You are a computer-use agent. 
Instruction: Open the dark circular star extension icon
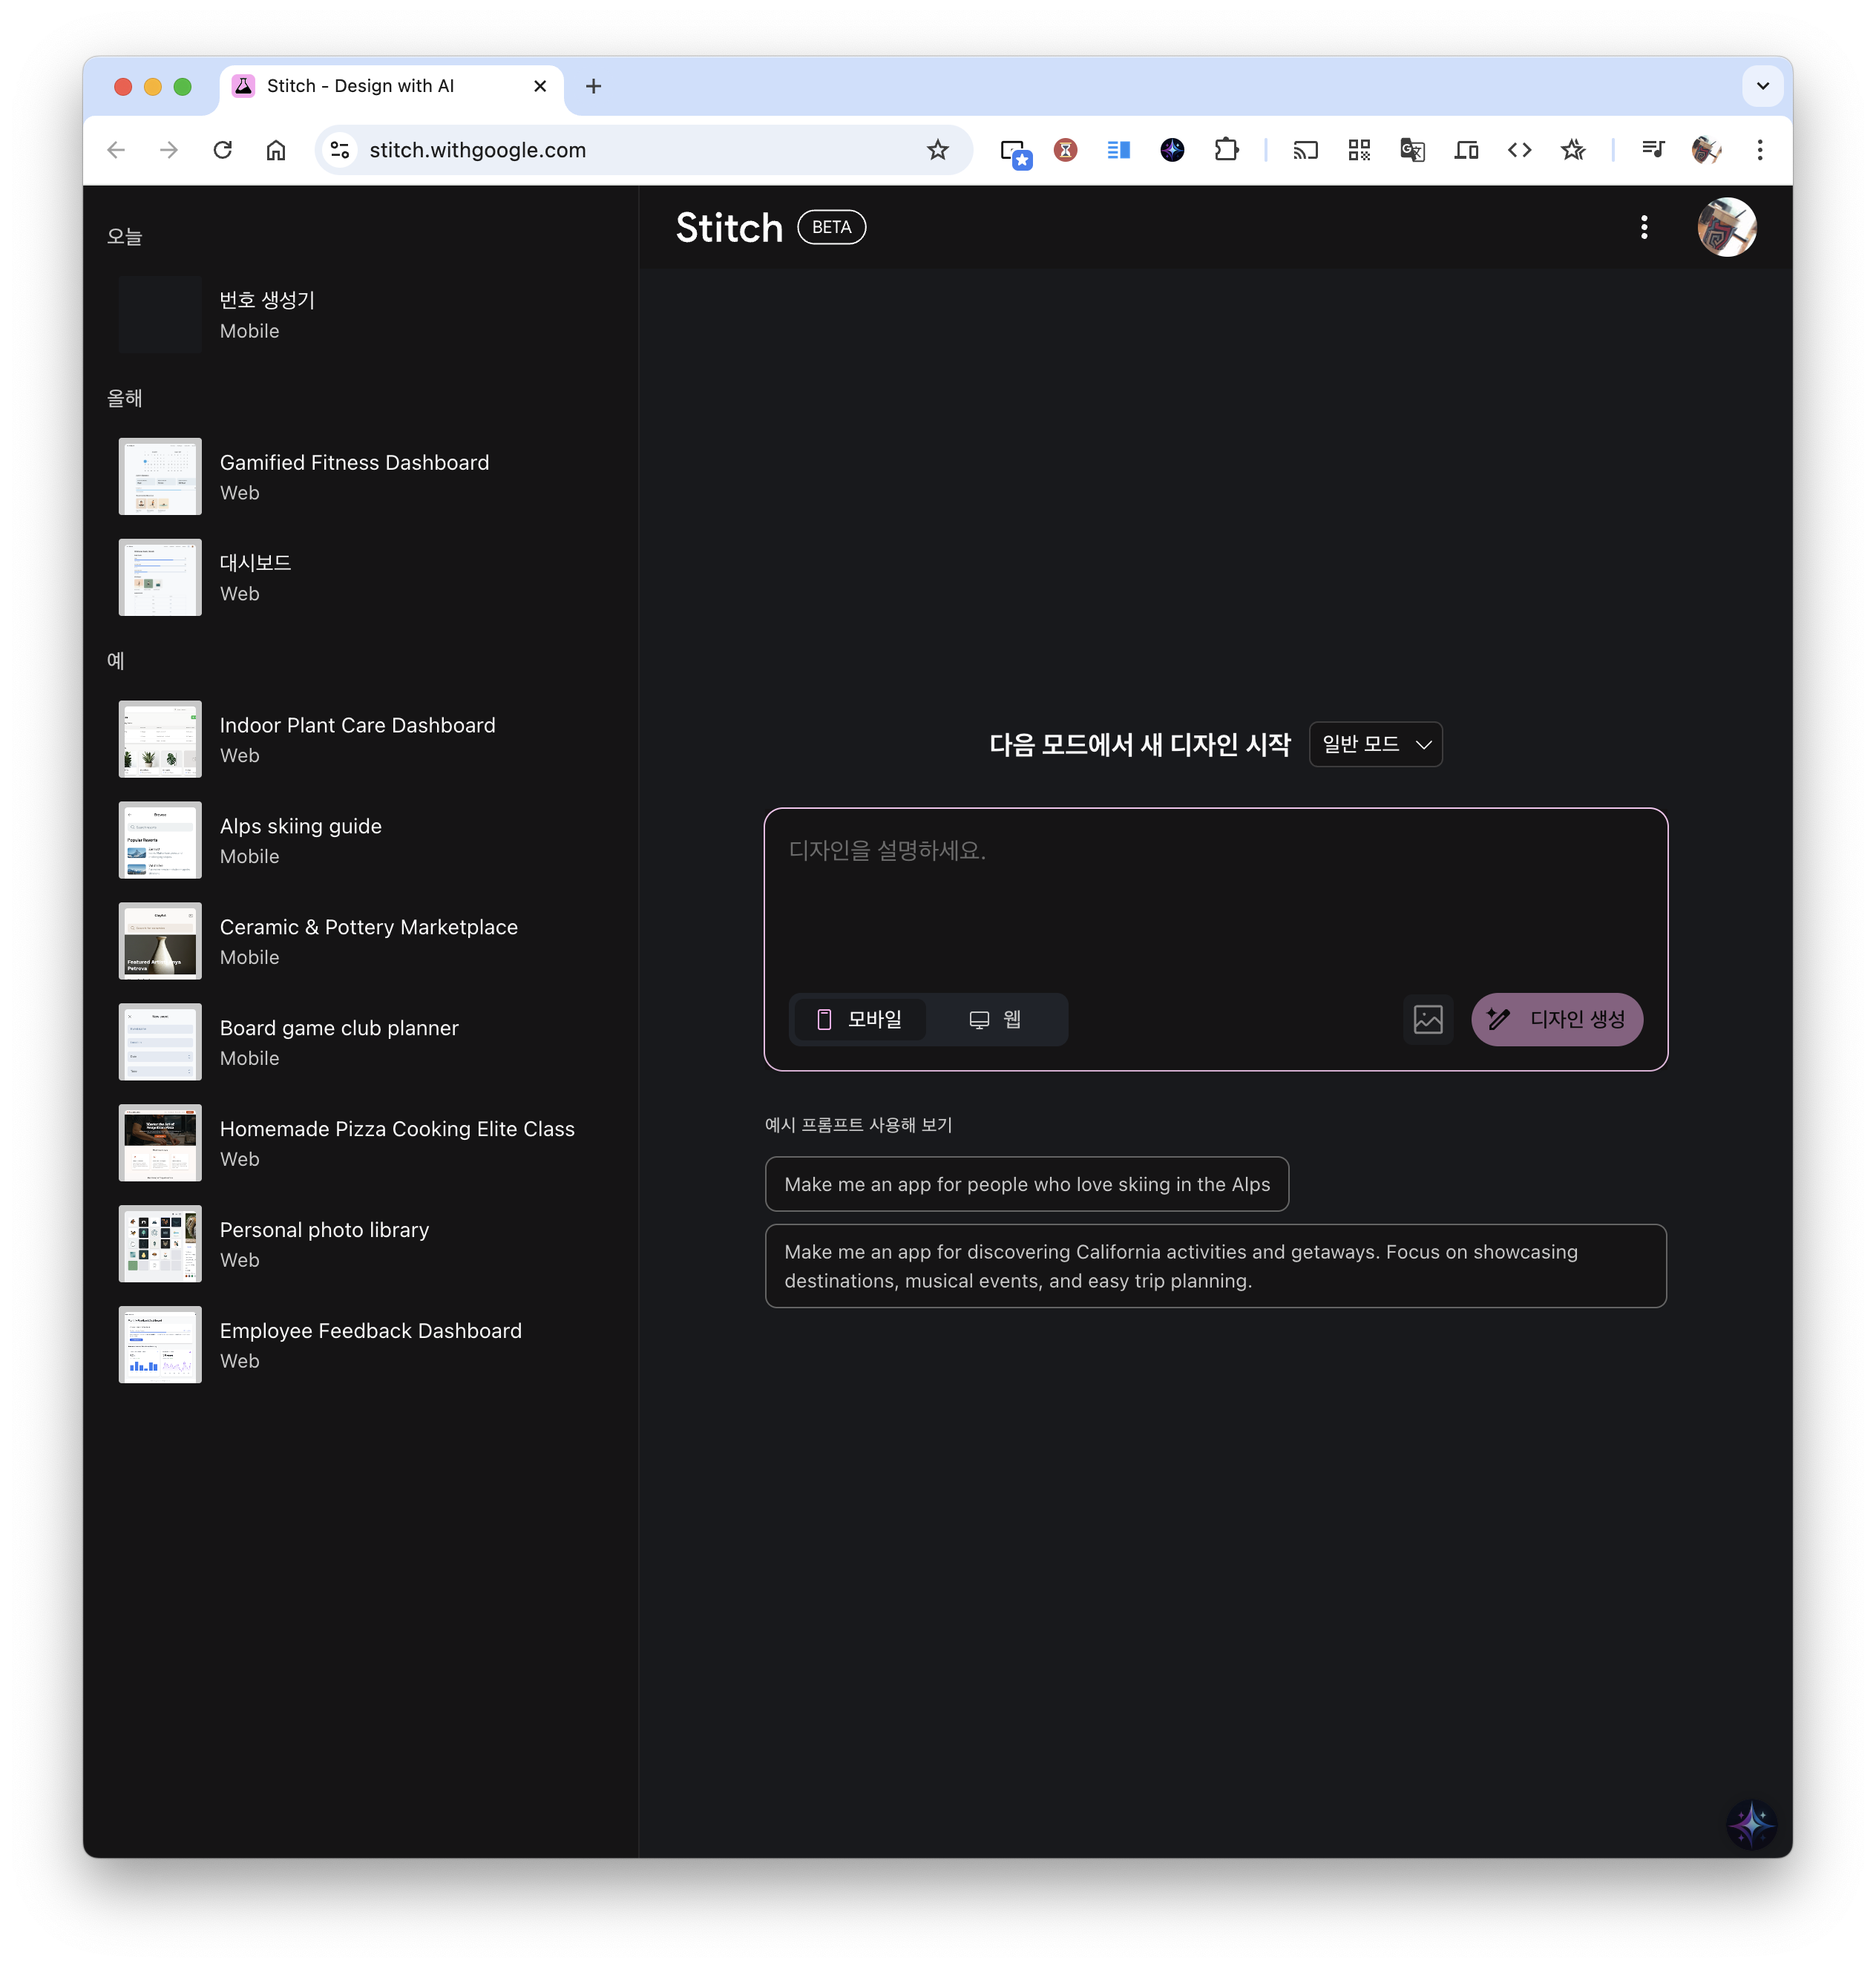coord(1172,150)
